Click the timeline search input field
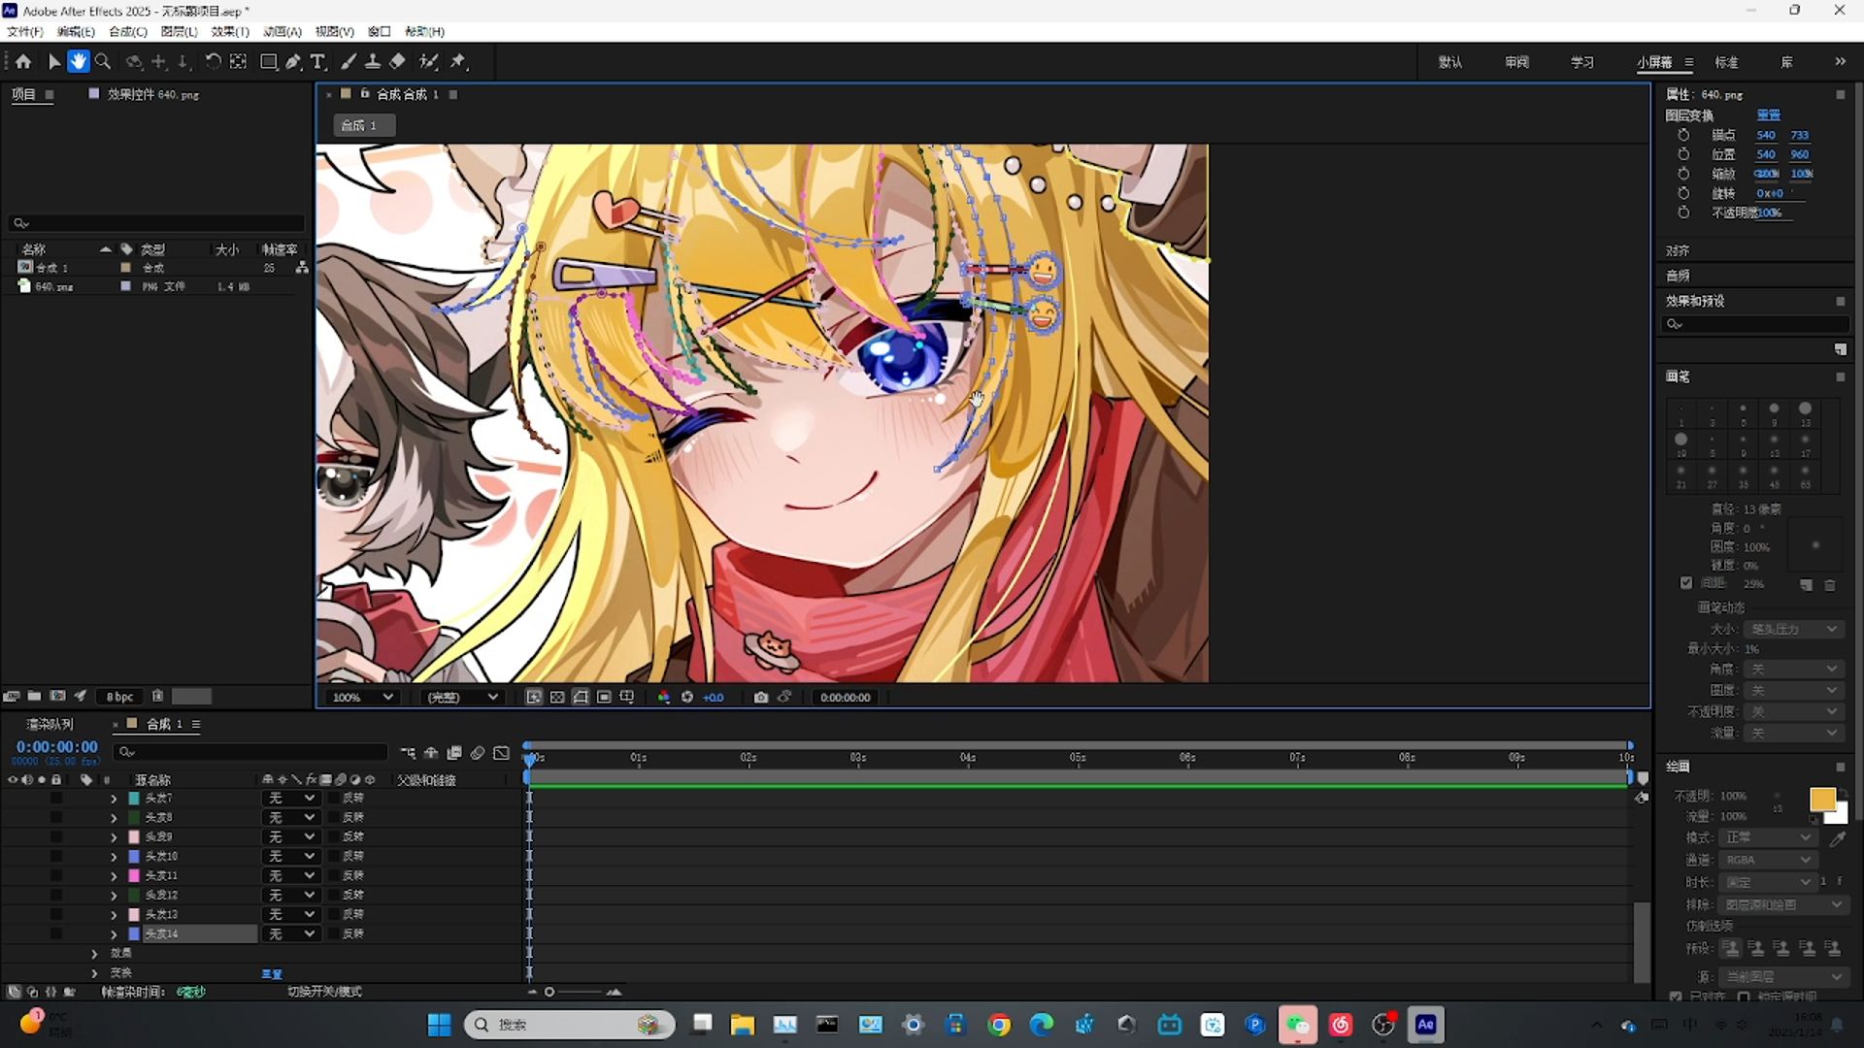 (250, 752)
